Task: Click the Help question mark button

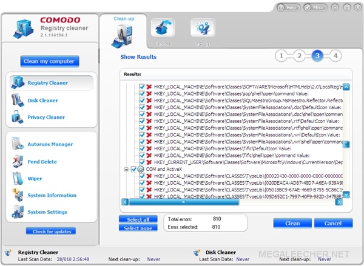Action: click(288, 8)
